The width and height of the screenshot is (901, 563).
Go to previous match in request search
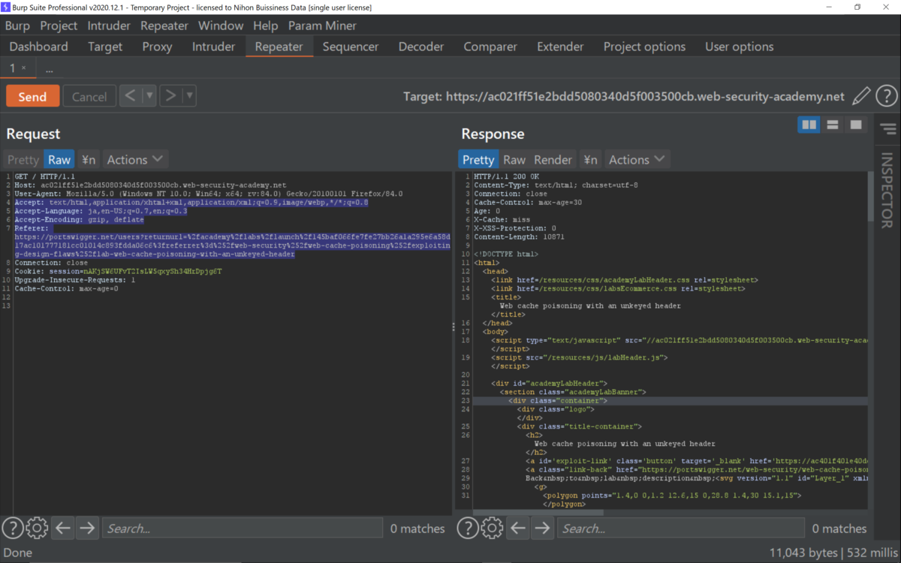coord(63,528)
